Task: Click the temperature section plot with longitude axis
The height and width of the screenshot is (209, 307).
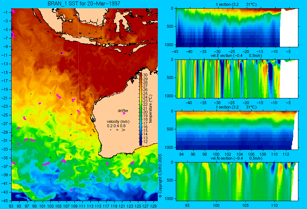Action: click(237, 130)
